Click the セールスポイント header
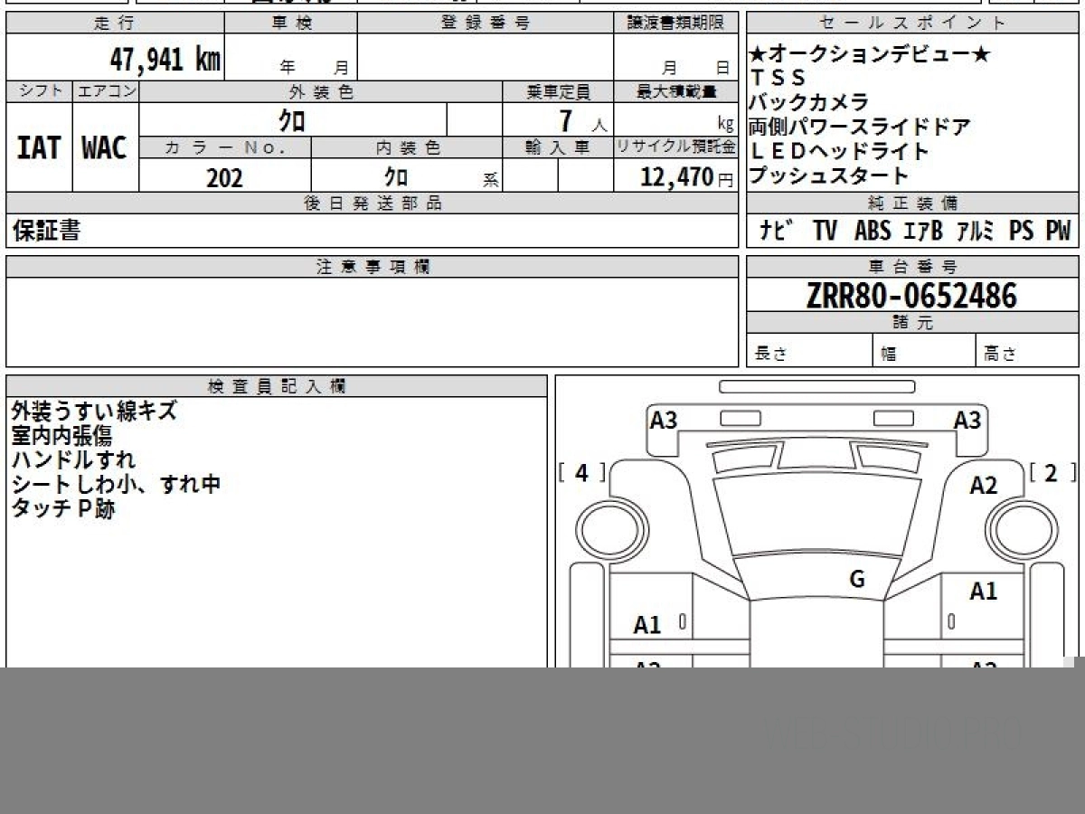 (x=913, y=24)
